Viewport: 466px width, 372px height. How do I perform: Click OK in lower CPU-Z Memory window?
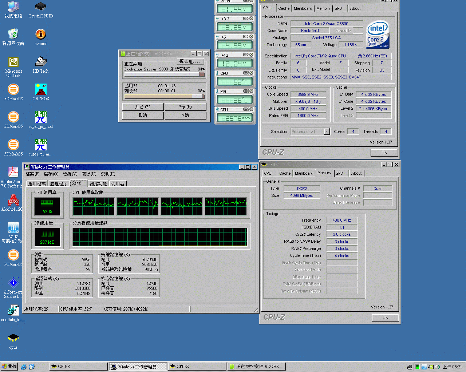385,318
